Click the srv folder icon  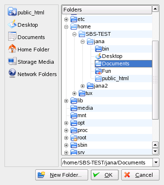click(x=74, y=152)
